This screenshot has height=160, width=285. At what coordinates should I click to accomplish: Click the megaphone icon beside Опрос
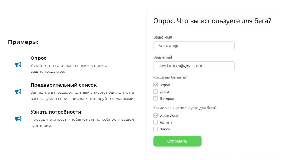[18, 64]
